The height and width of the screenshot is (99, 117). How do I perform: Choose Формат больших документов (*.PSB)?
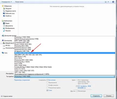pyautogui.click(x=65, y=39)
